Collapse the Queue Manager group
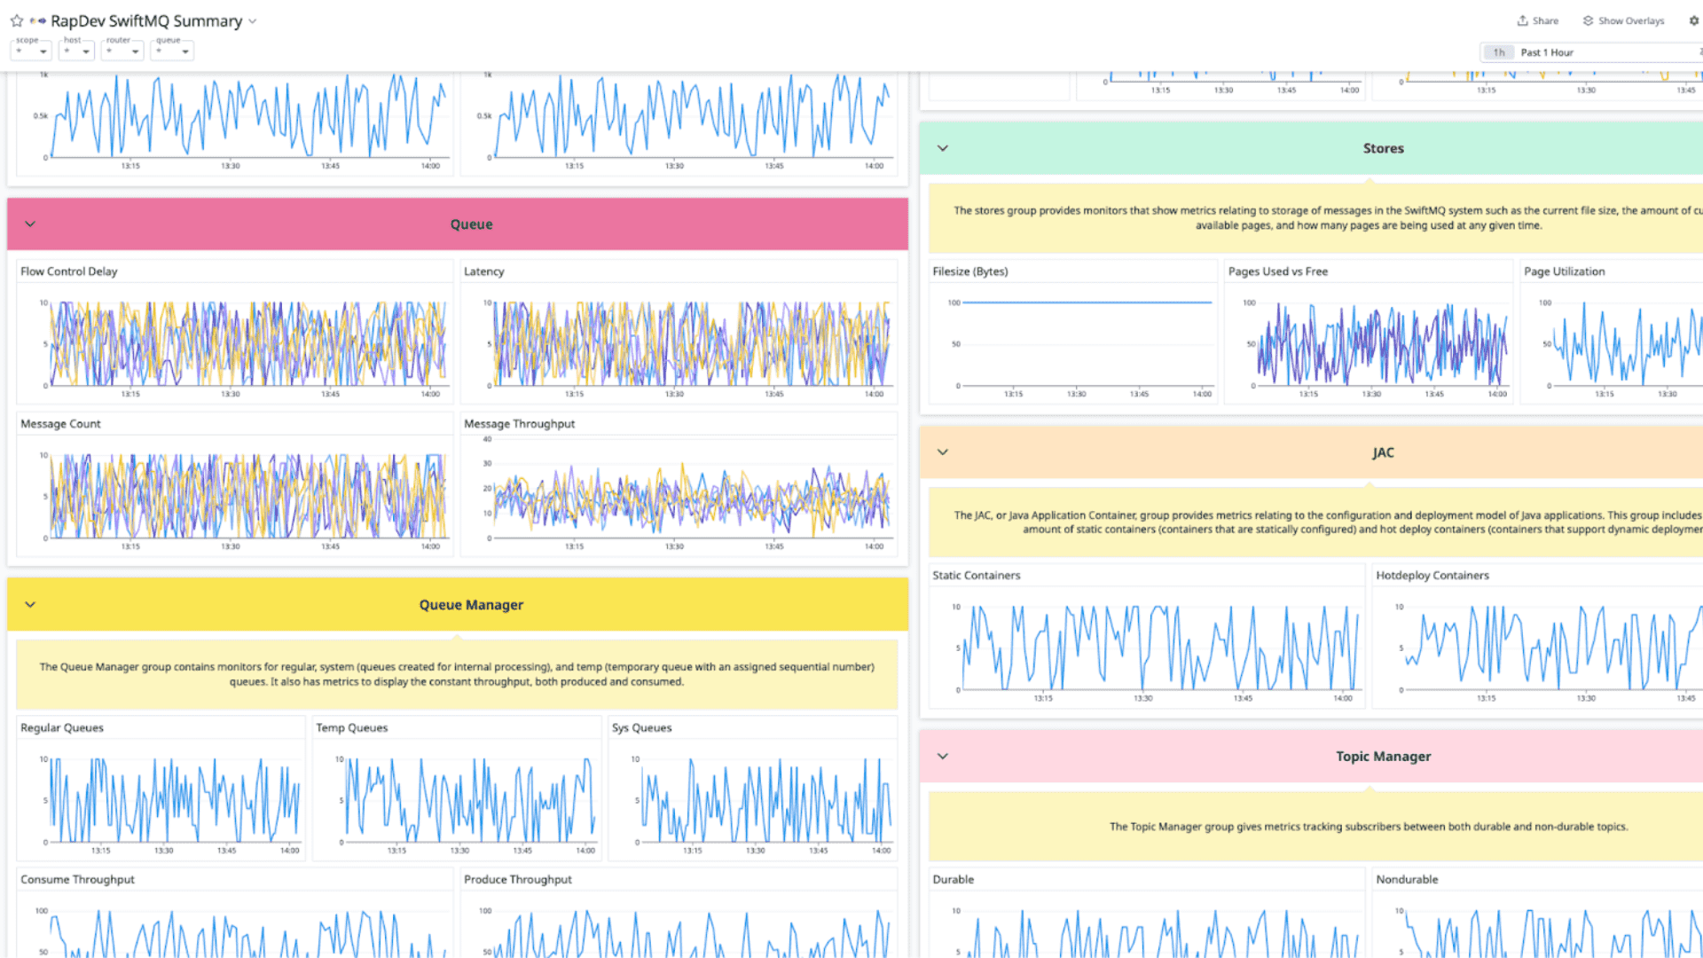This screenshot has width=1703, height=958. point(30,604)
